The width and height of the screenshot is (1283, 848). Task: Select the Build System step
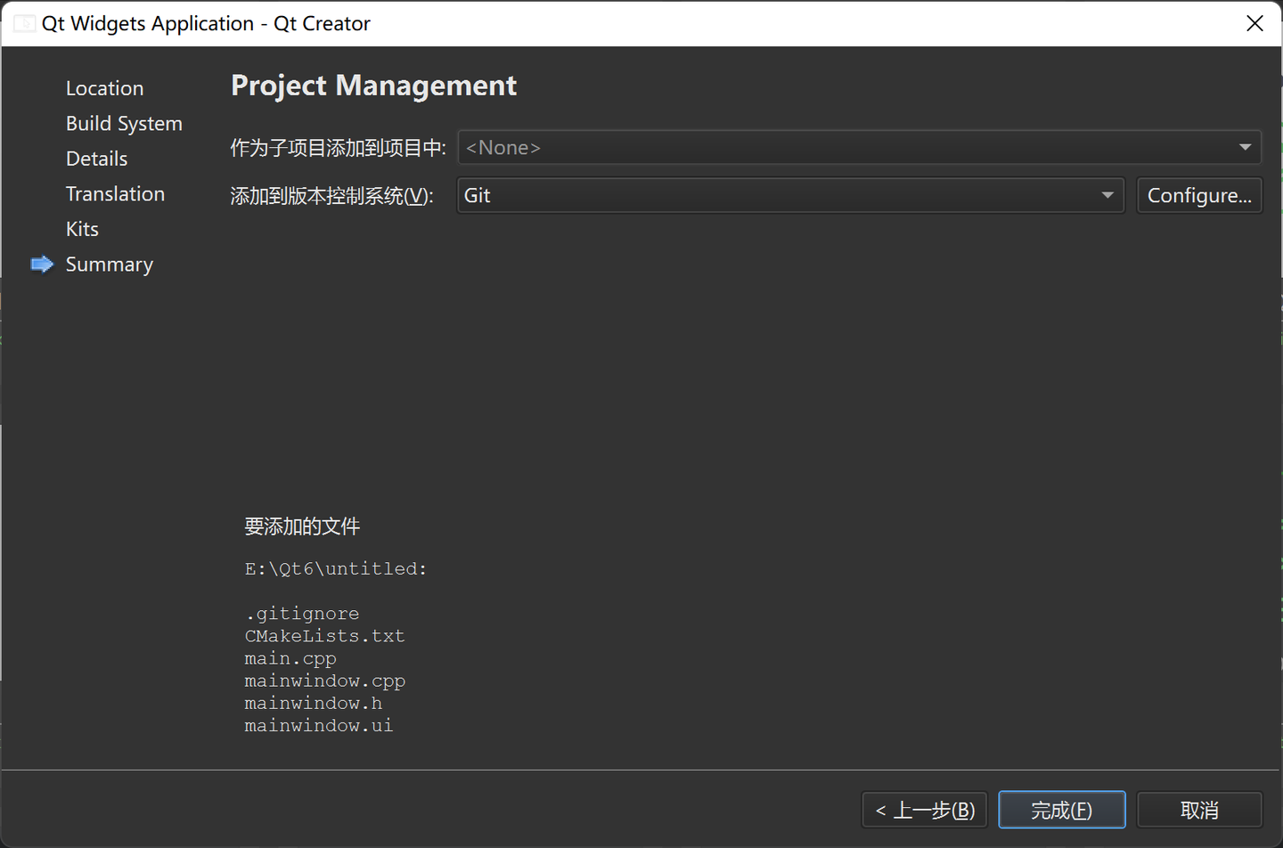(x=124, y=123)
